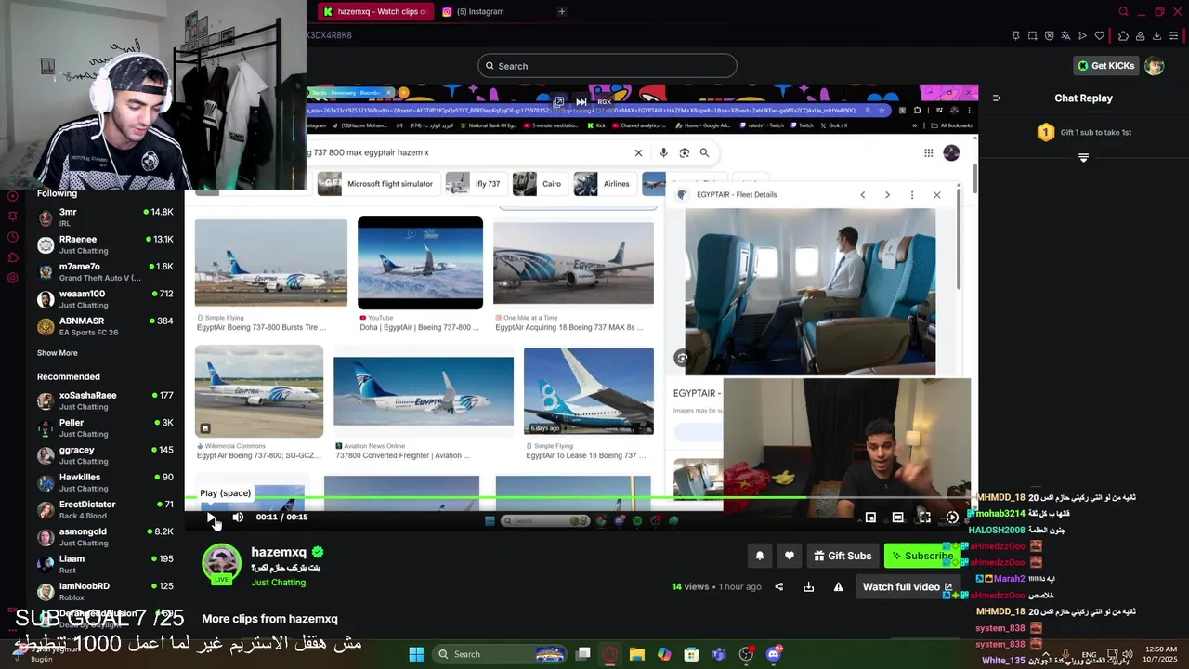Open picture-in-picture mode in the player
1189x669 pixels.
pyautogui.click(x=870, y=518)
